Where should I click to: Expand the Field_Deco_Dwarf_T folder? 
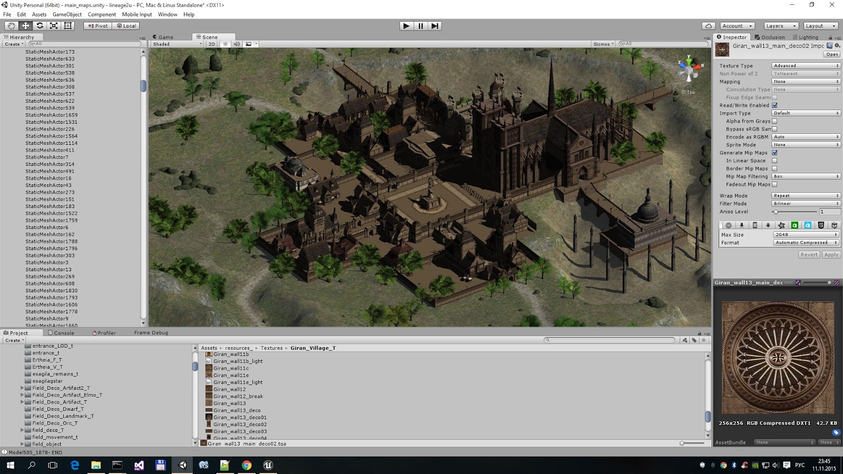click(22, 409)
